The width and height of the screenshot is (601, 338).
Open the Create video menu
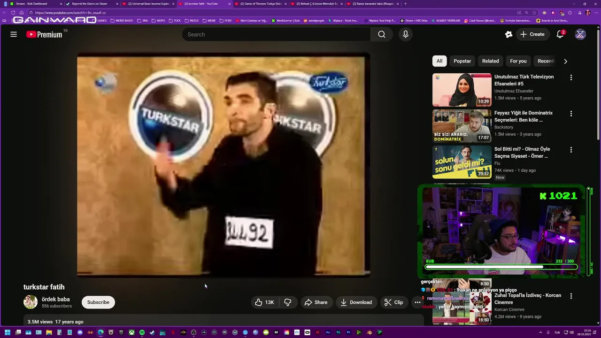[x=532, y=34]
